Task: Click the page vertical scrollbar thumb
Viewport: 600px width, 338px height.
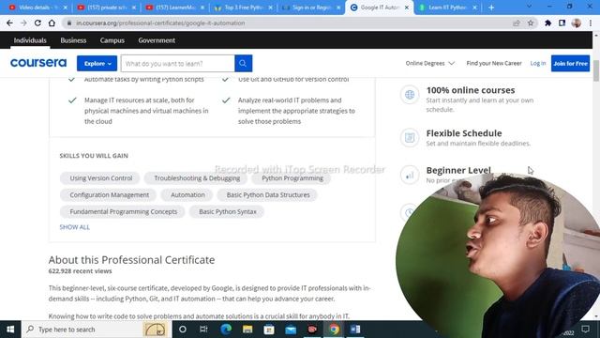Action: [596, 71]
